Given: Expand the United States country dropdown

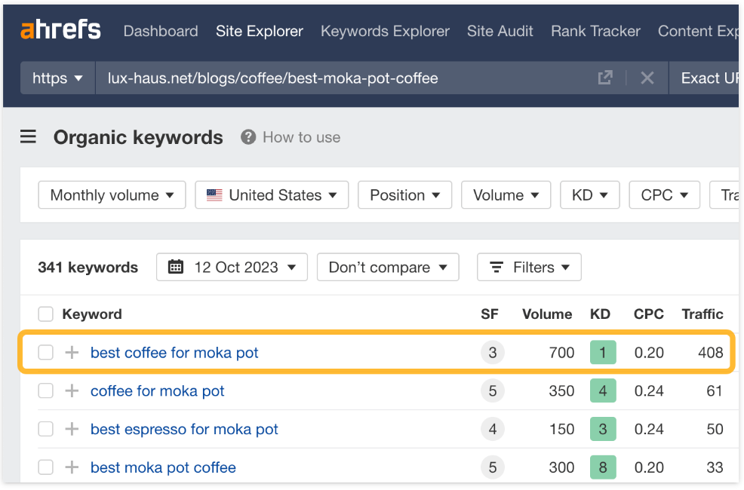Looking at the screenshot, I should (x=271, y=194).
